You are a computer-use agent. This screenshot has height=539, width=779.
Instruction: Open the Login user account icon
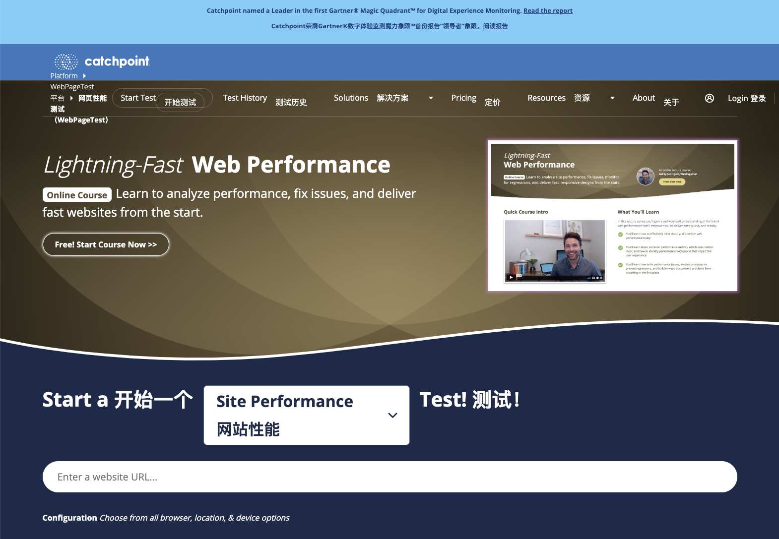pos(710,98)
